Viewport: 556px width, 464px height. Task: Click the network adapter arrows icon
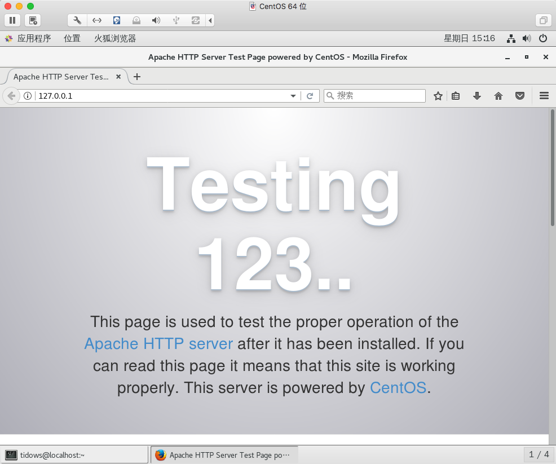97,20
